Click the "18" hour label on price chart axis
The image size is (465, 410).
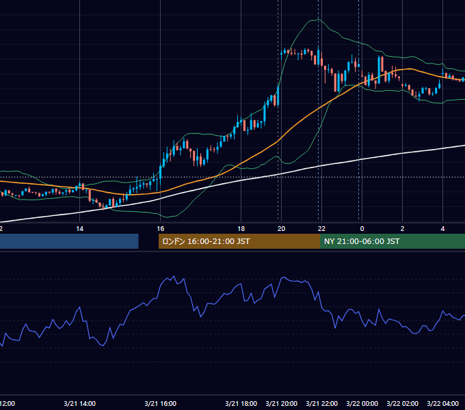pos(241,229)
